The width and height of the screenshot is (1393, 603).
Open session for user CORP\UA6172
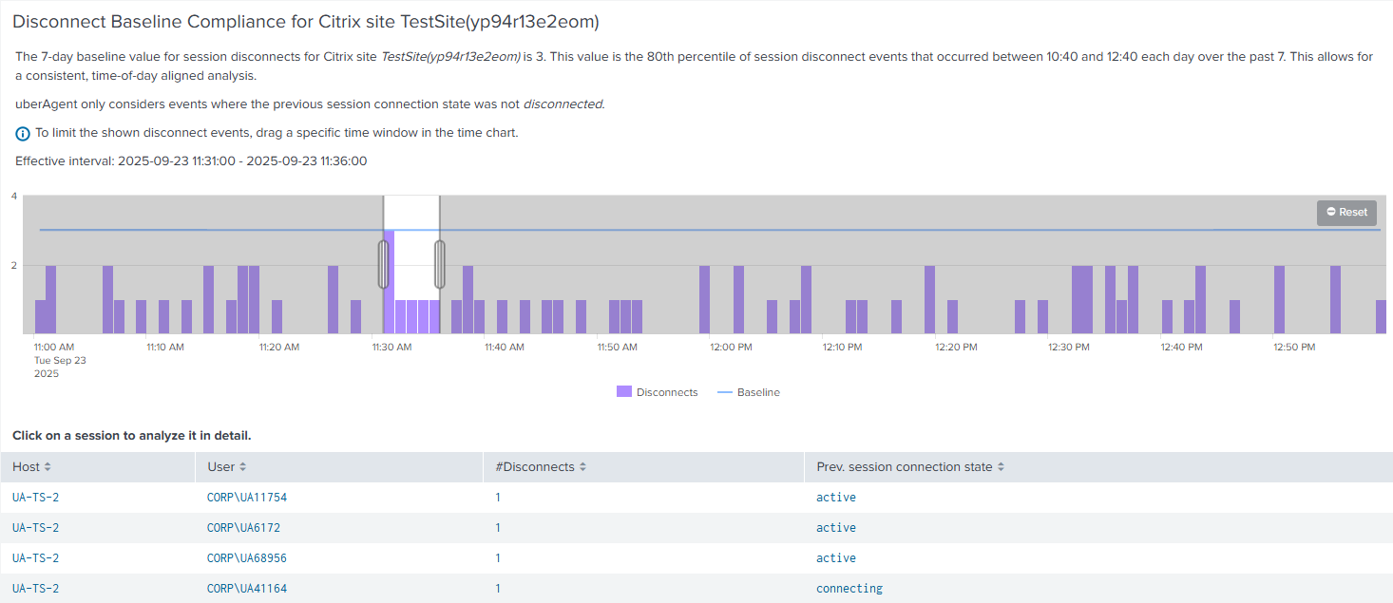tap(243, 528)
